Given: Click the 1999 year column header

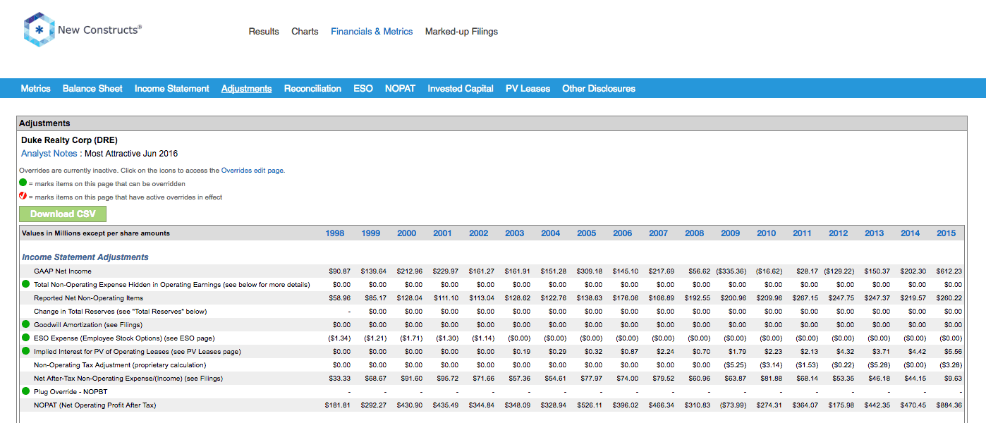Looking at the screenshot, I should coord(371,233).
